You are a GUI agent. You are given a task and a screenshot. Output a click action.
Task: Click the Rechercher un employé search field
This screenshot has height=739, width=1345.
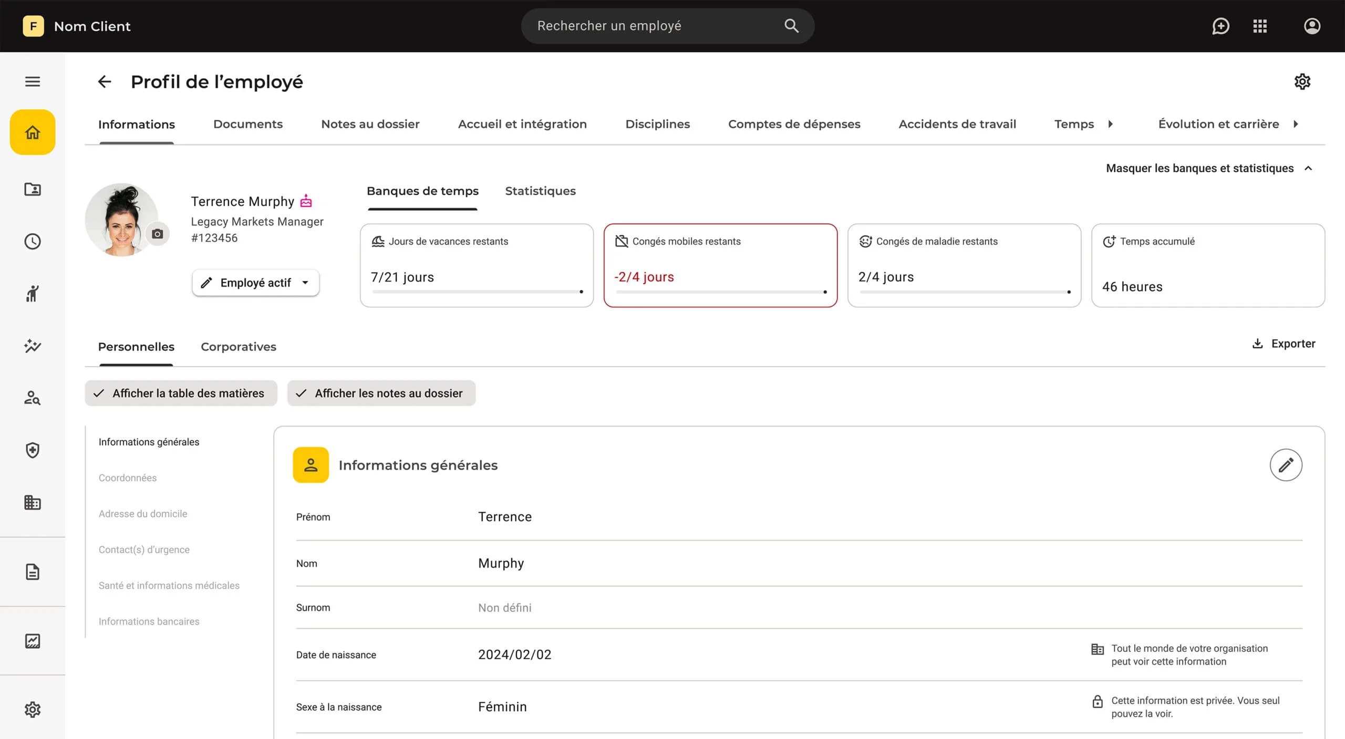tap(657, 26)
